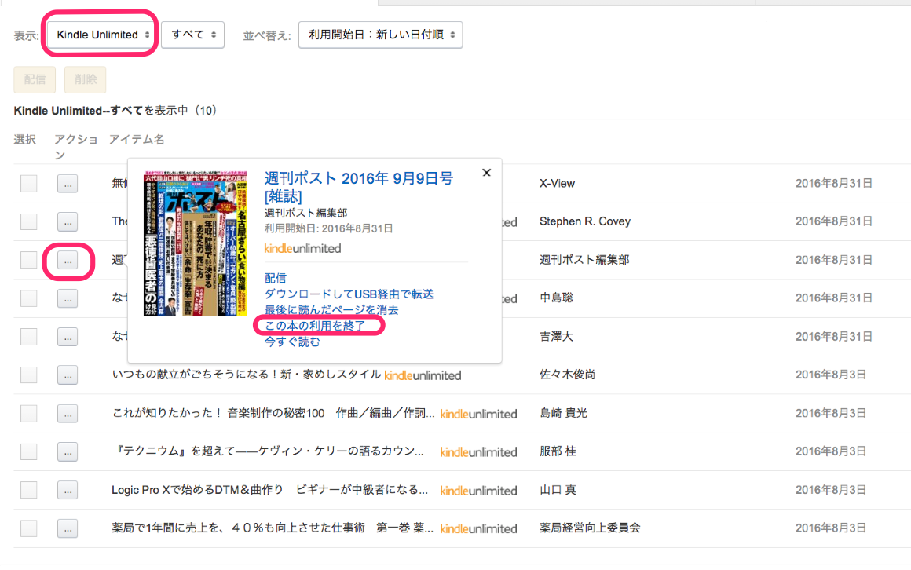Open action menu for Stephen R. Covey row
The height and width of the screenshot is (570, 911).
coord(68,222)
